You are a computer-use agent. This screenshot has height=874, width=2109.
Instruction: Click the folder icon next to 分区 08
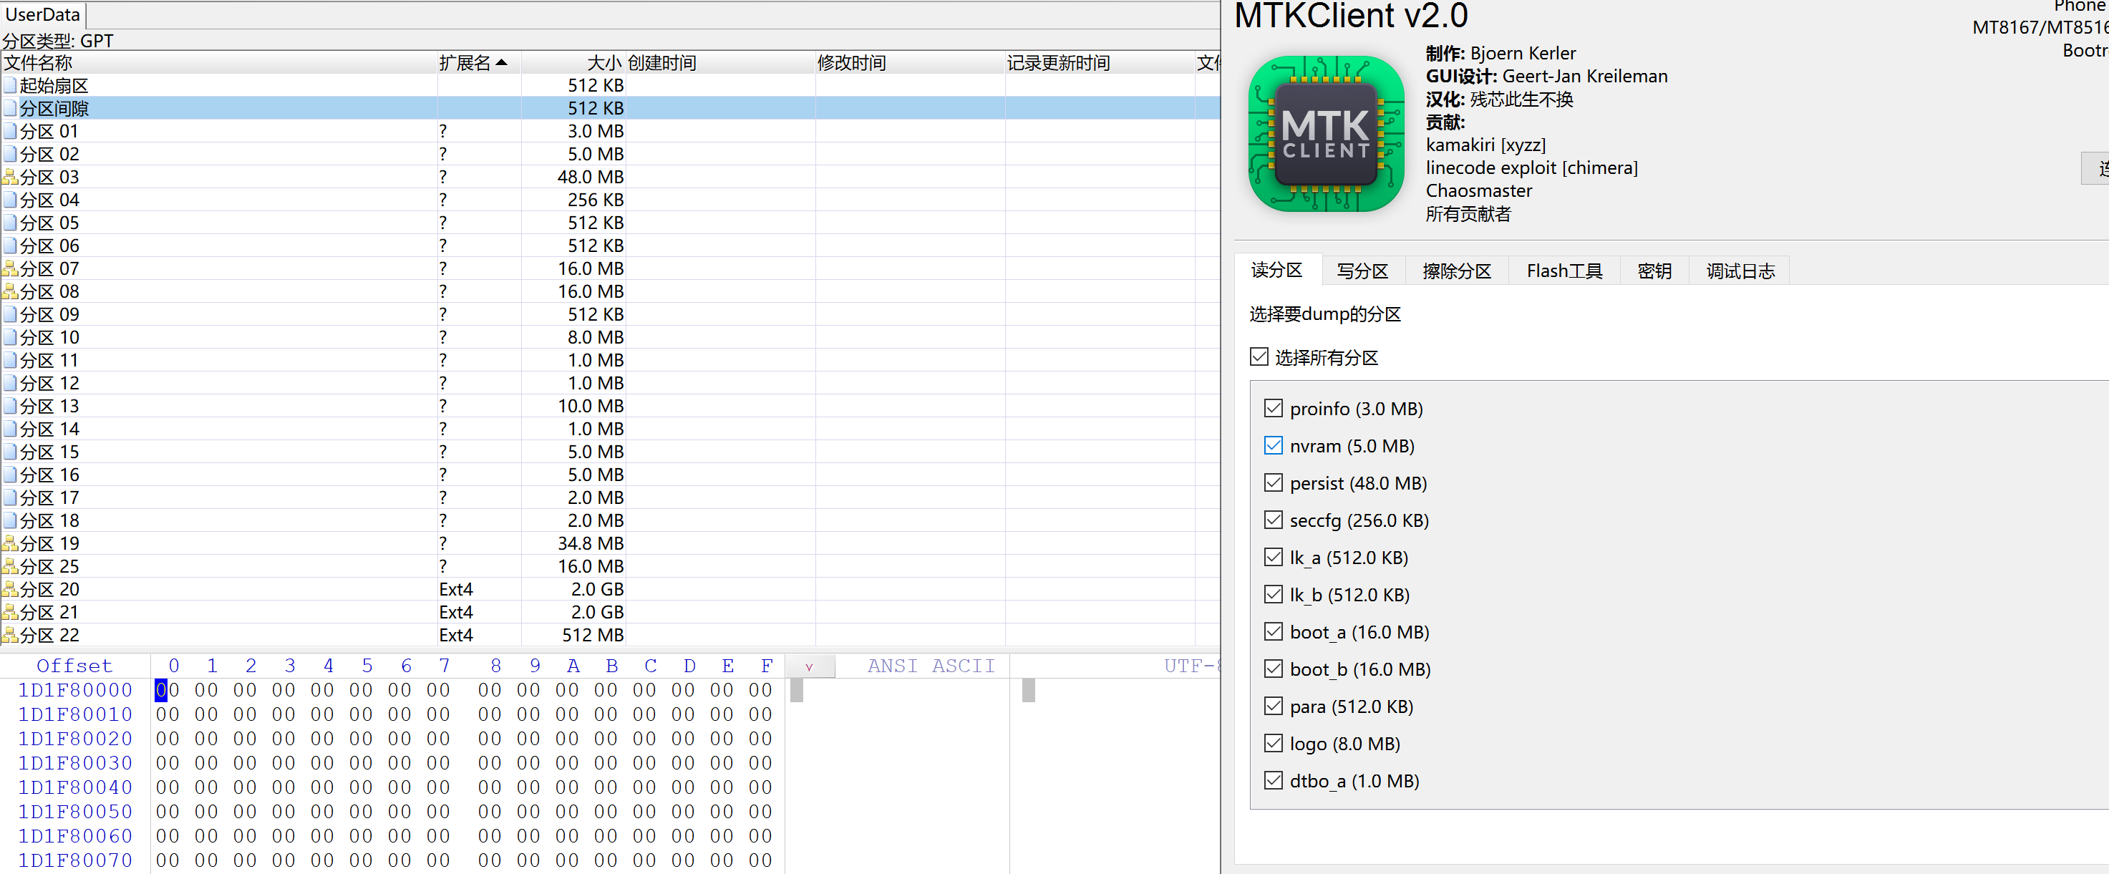pos(10,291)
